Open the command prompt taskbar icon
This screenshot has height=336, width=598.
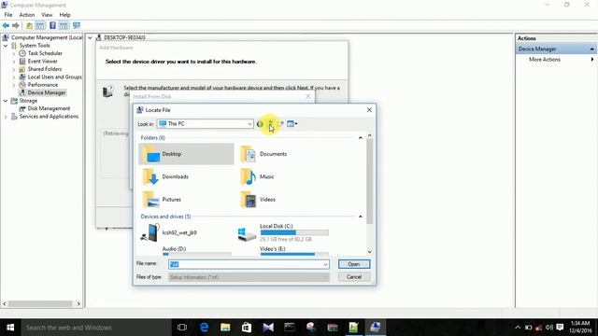(x=290, y=328)
